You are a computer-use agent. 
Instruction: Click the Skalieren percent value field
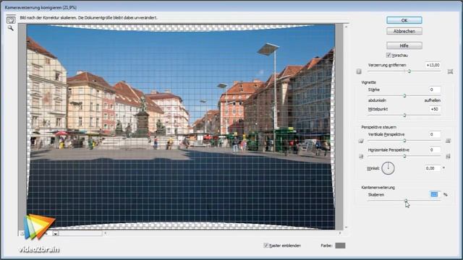tap(434, 194)
